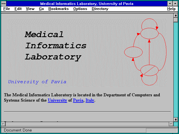
Task: Open the window control menu box
Action: click(4, 4)
